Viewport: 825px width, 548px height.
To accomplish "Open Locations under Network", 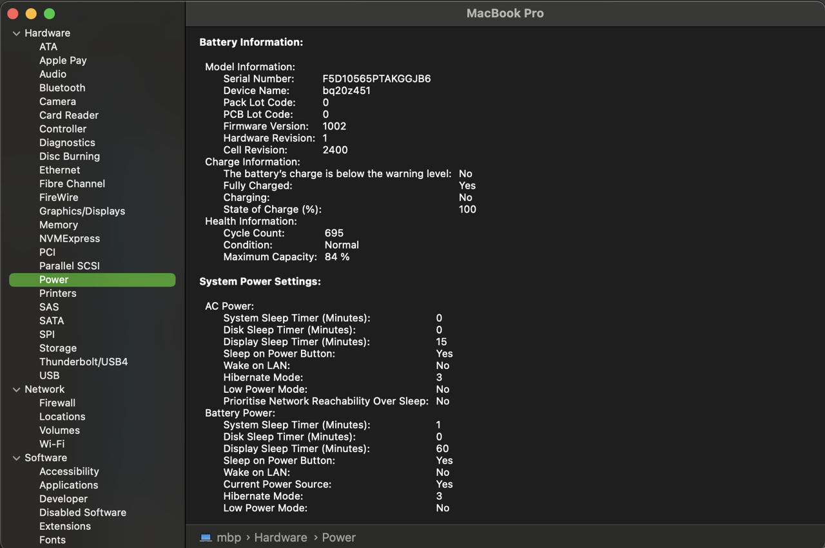I will point(63,417).
